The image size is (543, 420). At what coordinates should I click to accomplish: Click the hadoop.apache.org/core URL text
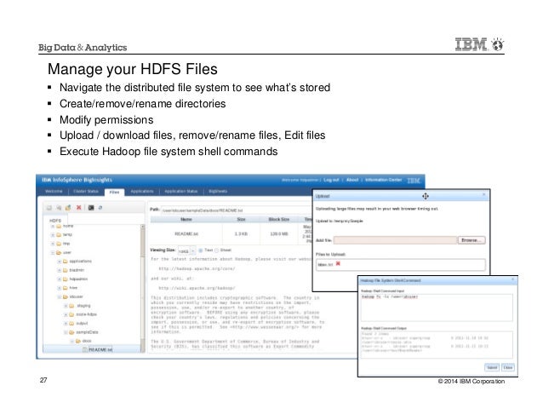pyautogui.click(x=197, y=268)
